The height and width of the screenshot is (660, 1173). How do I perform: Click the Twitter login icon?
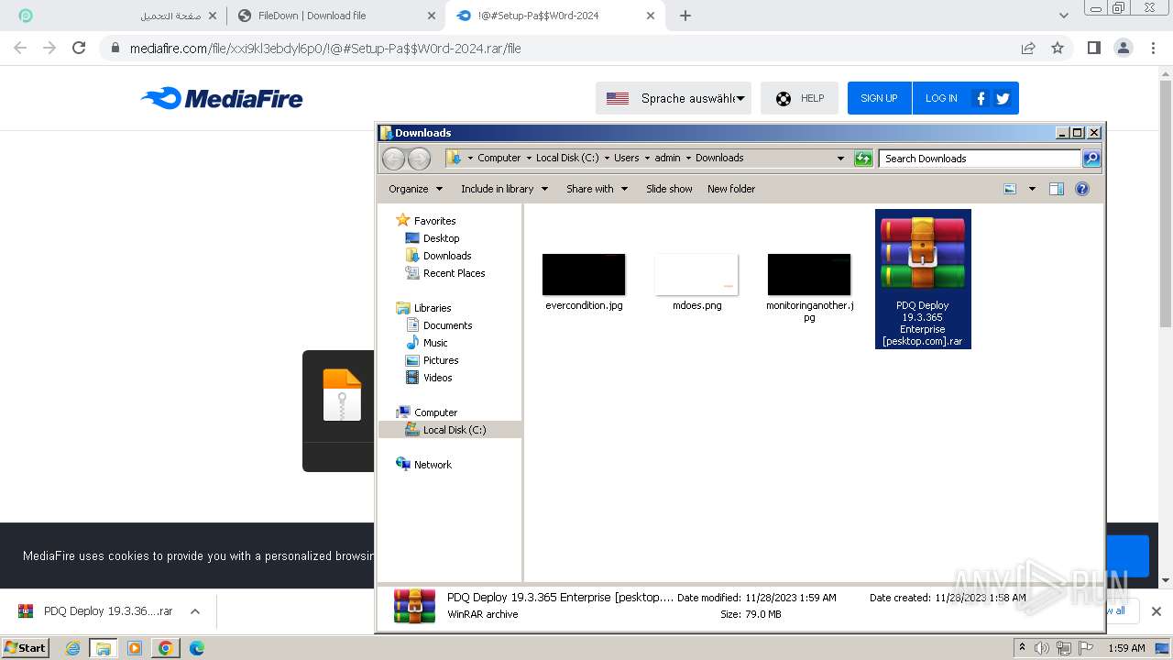(x=1003, y=98)
